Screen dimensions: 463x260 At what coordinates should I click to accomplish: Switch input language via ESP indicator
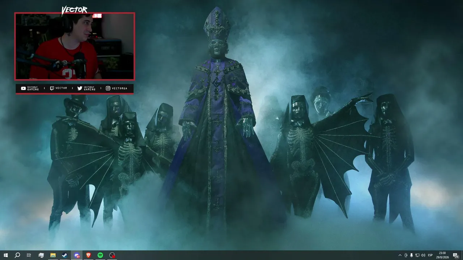430,255
